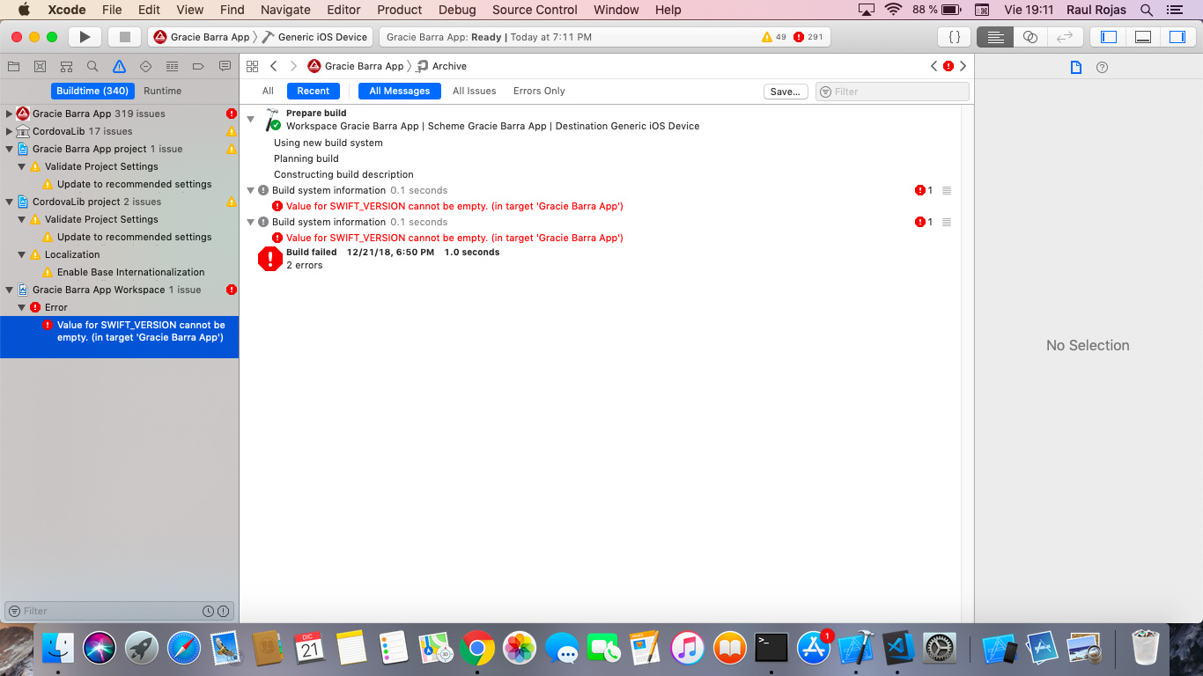Filter log to Errors Only
Image resolution: width=1203 pixels, height=676 pixels.
539,91
